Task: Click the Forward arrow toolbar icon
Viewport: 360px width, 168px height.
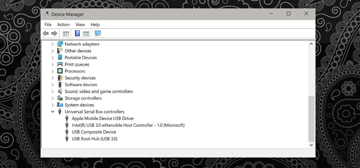Action: pyautogui.click(x=54, y=34)
